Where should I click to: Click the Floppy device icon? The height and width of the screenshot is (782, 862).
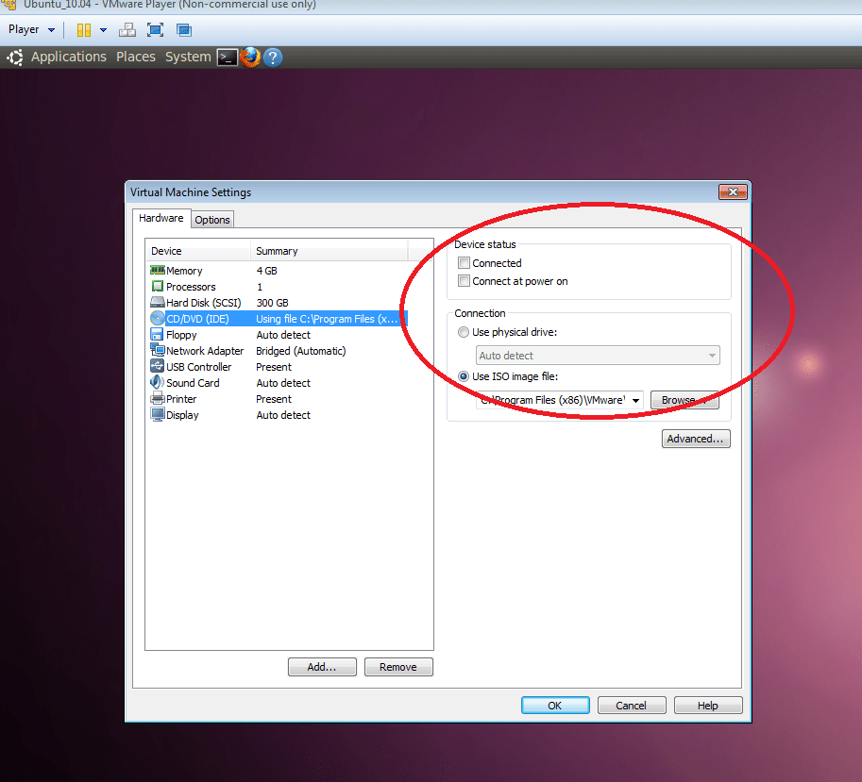point(158,335)
